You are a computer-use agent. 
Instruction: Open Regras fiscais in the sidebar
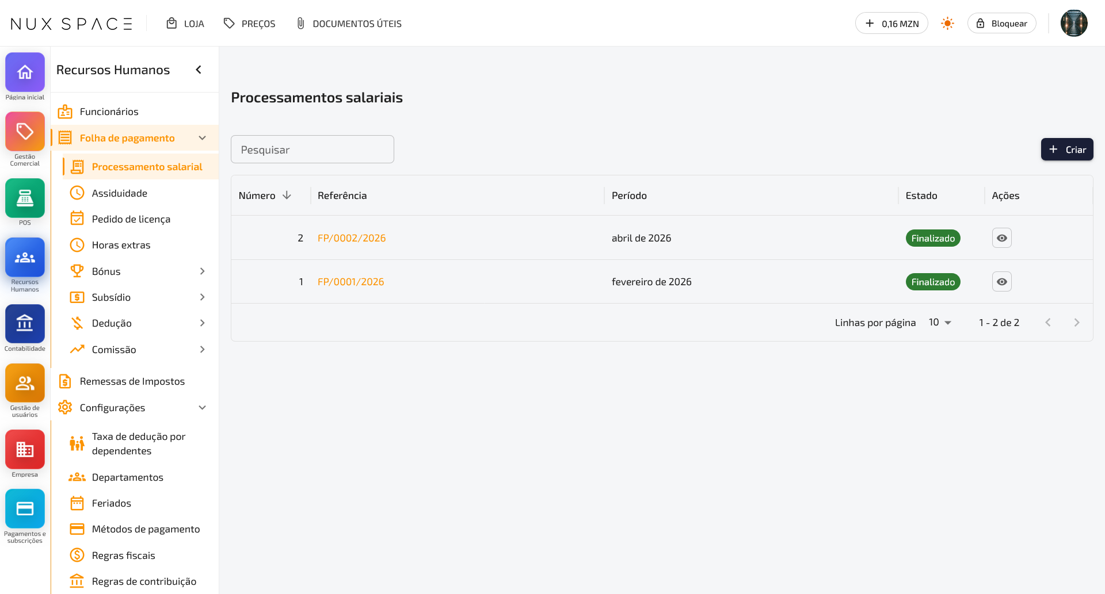(x=140, y=555)
